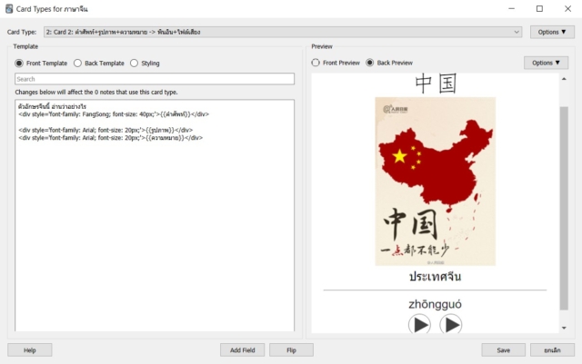The image size is (582, 364).
Task: Click the China map image in preview
Action: [435, 182]
